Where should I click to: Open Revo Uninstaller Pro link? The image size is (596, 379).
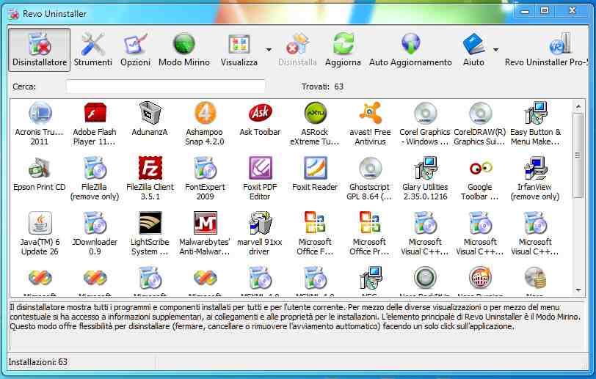pyautogui.click(x=547, y=49)
